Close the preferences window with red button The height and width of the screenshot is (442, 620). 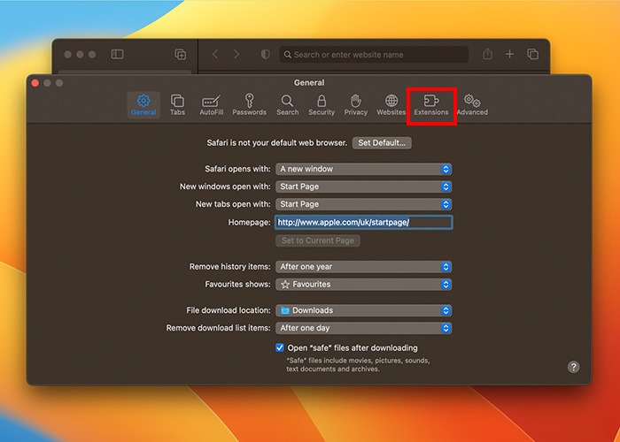pos(35,83)
